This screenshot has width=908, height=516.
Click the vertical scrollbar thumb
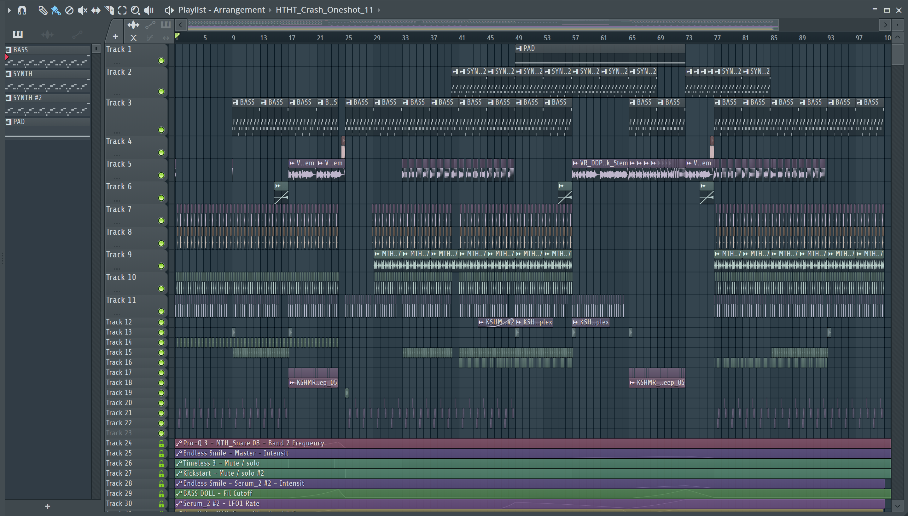[x=898, y=54]
